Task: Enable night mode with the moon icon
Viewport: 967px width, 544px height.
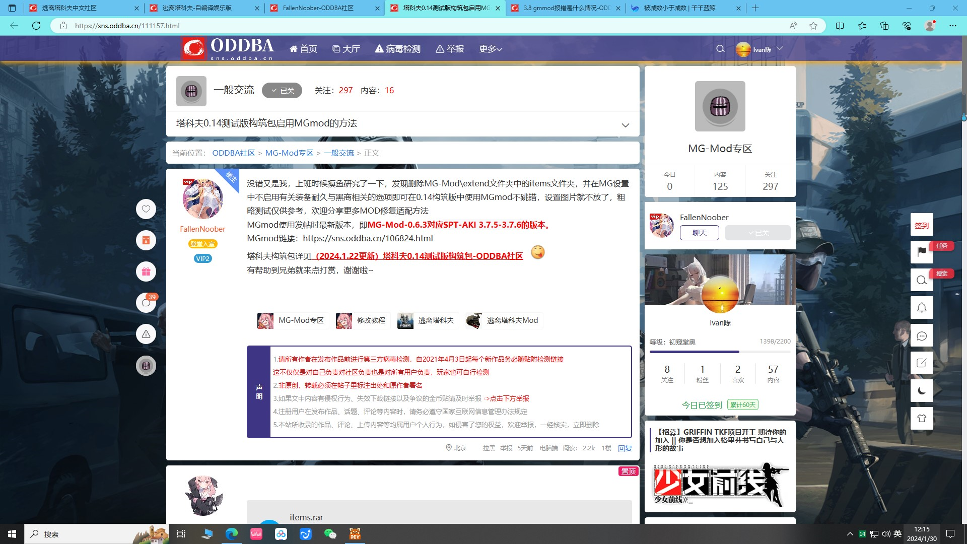Action: click(922, 390)
